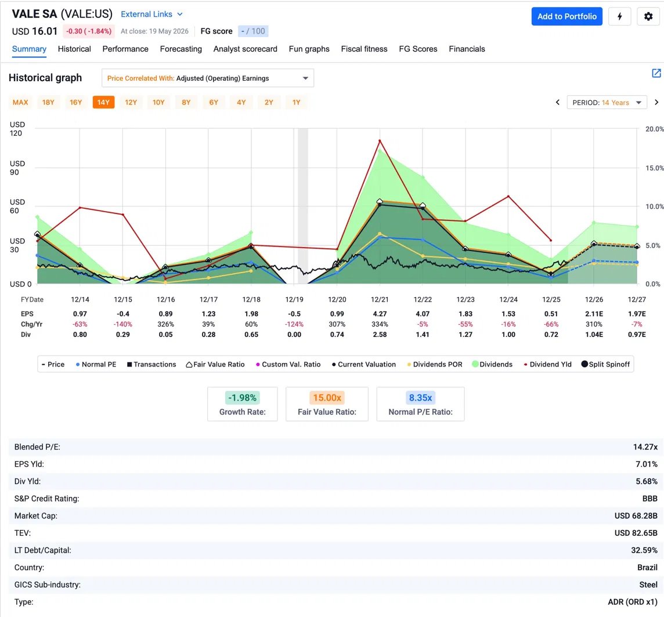Toggle Current Valuation legend item
The height and width of the screenshot is (617, 664).
364,364
